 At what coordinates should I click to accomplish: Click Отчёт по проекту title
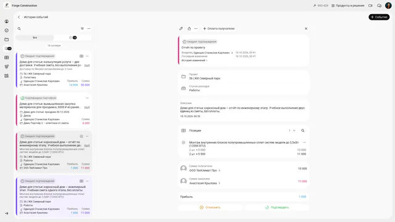(193, 47)
